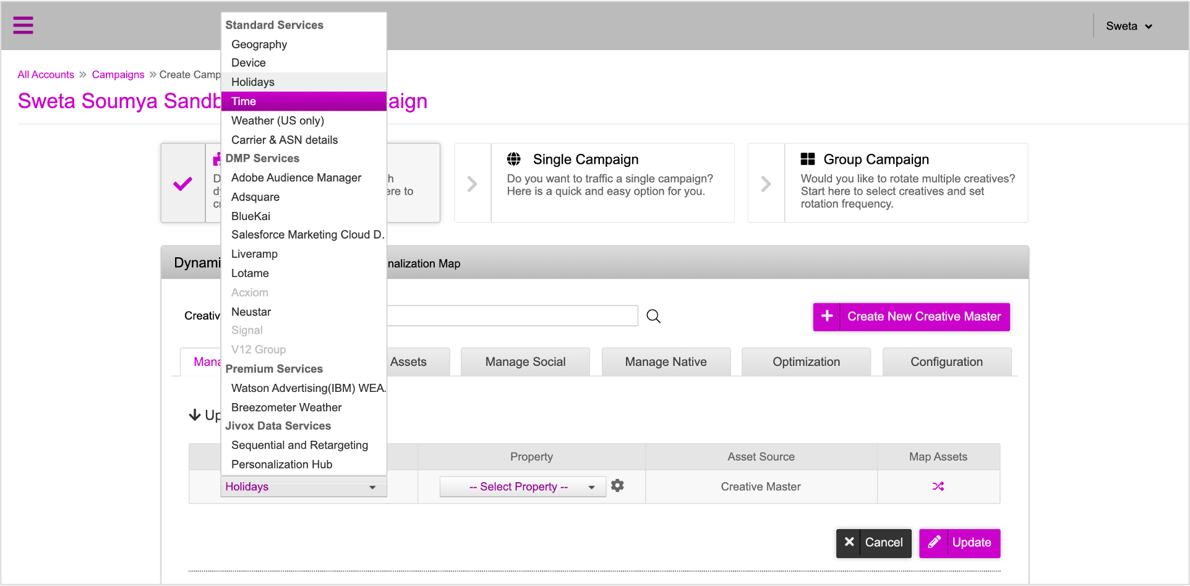Open the hamburger navigation menu
This screenshot has width=1190, height=586.
pyautogui.click(x=23, y=25)
